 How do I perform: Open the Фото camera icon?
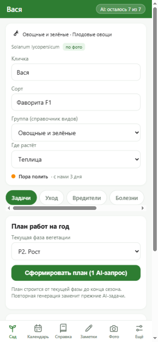(x=114, y=328)
